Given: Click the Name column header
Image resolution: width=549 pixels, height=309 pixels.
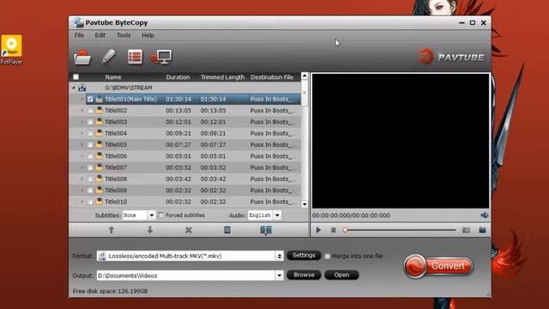Looking at the screenshot, I should (113, 77).
